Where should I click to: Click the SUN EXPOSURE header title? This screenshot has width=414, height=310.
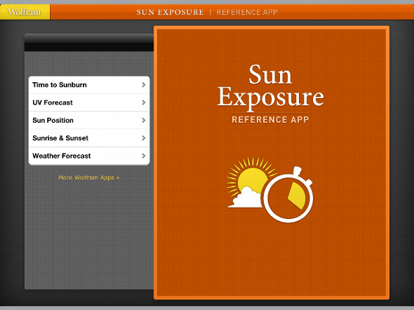170,12
